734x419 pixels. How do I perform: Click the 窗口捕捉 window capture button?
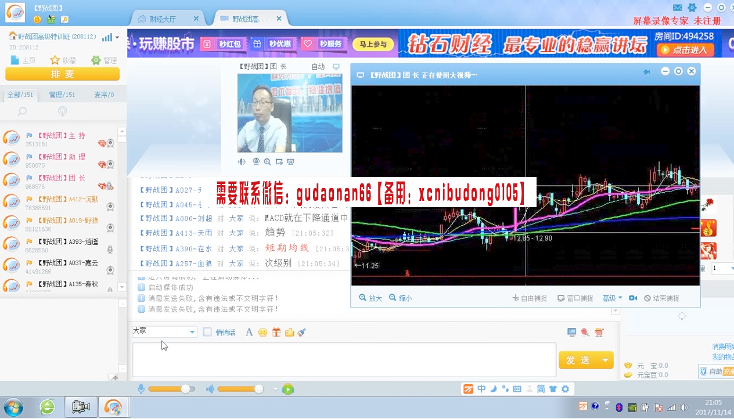(575, 298)
